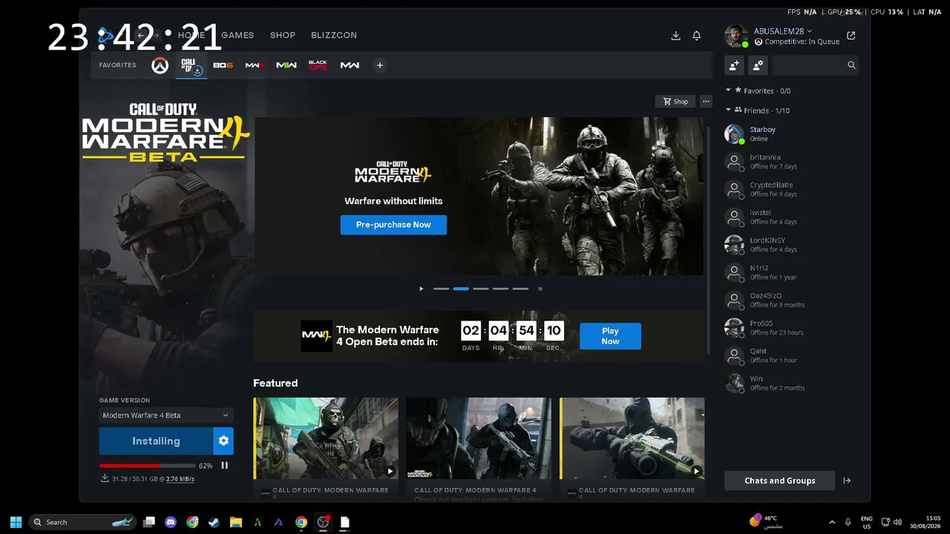The height and width of the screenshot is (534, 950).
Task: Open OBS Studio from the taskbar
Action: point(323,522)
